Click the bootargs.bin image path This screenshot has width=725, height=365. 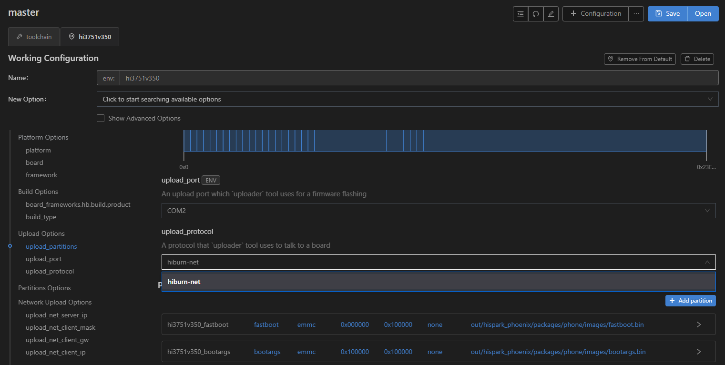pos(558,352)
